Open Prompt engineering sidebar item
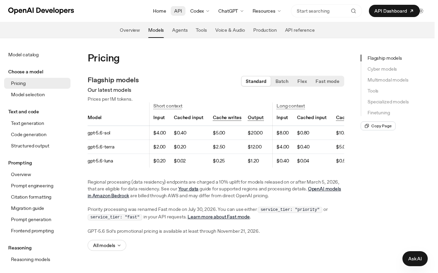Screen dimensions: 438x273 37,186
